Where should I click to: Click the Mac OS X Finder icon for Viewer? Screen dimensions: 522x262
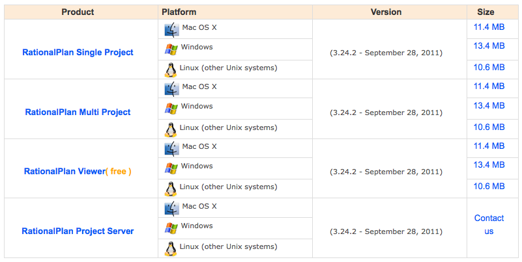(172, 149)
